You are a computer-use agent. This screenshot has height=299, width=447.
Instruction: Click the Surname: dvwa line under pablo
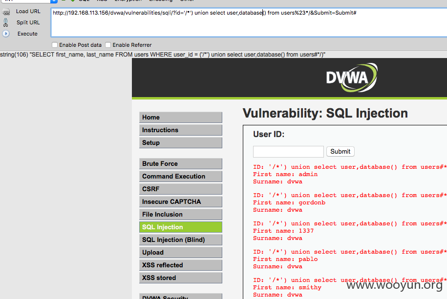tap(277, 266)
